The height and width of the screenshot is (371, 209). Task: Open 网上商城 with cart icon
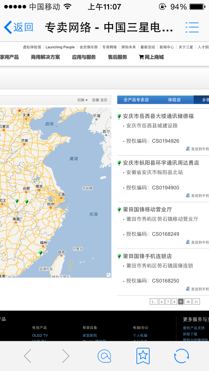click(x=151, y=57)
